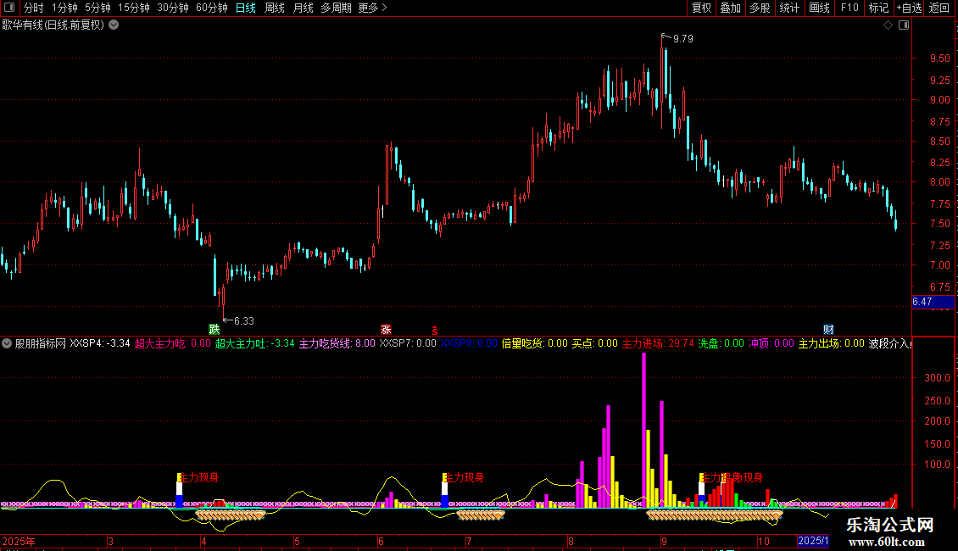
Task: Select the 30分钟 period
Action: point(173,8)
